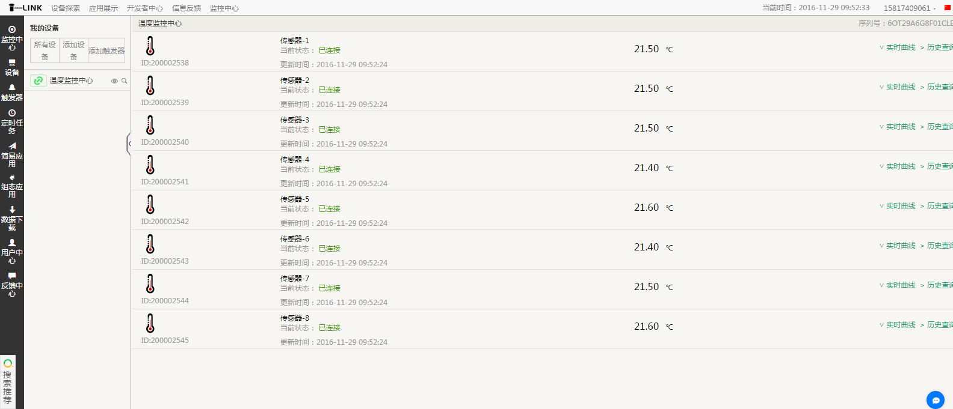Switch to the 所有设备 tab
The width and height of the screenshot is (953, 409).
point(45,50)
